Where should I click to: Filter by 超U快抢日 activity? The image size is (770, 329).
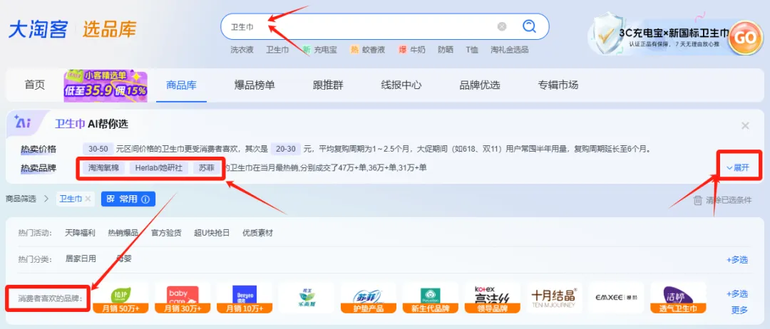pyautogui.click(x=212, y=233)
